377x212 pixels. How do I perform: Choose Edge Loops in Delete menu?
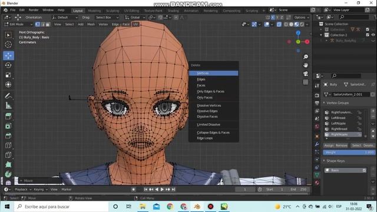(x=213, y=138)
